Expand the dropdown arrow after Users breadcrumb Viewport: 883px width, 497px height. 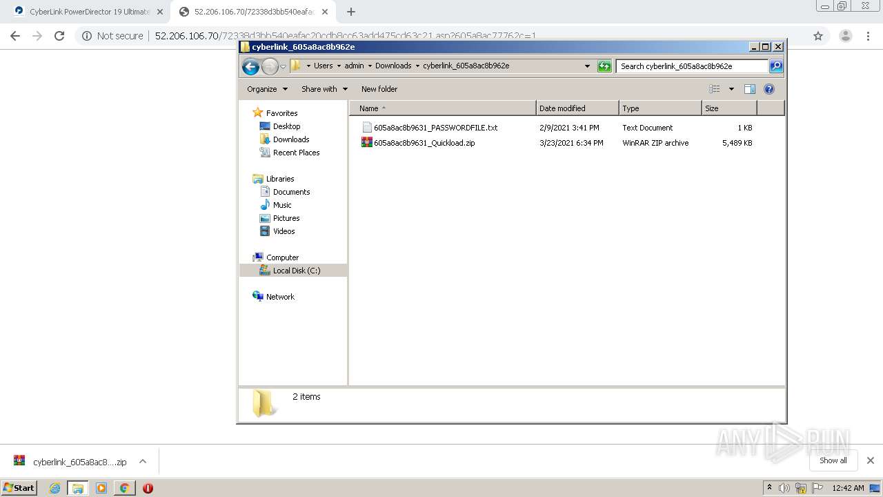339,66
